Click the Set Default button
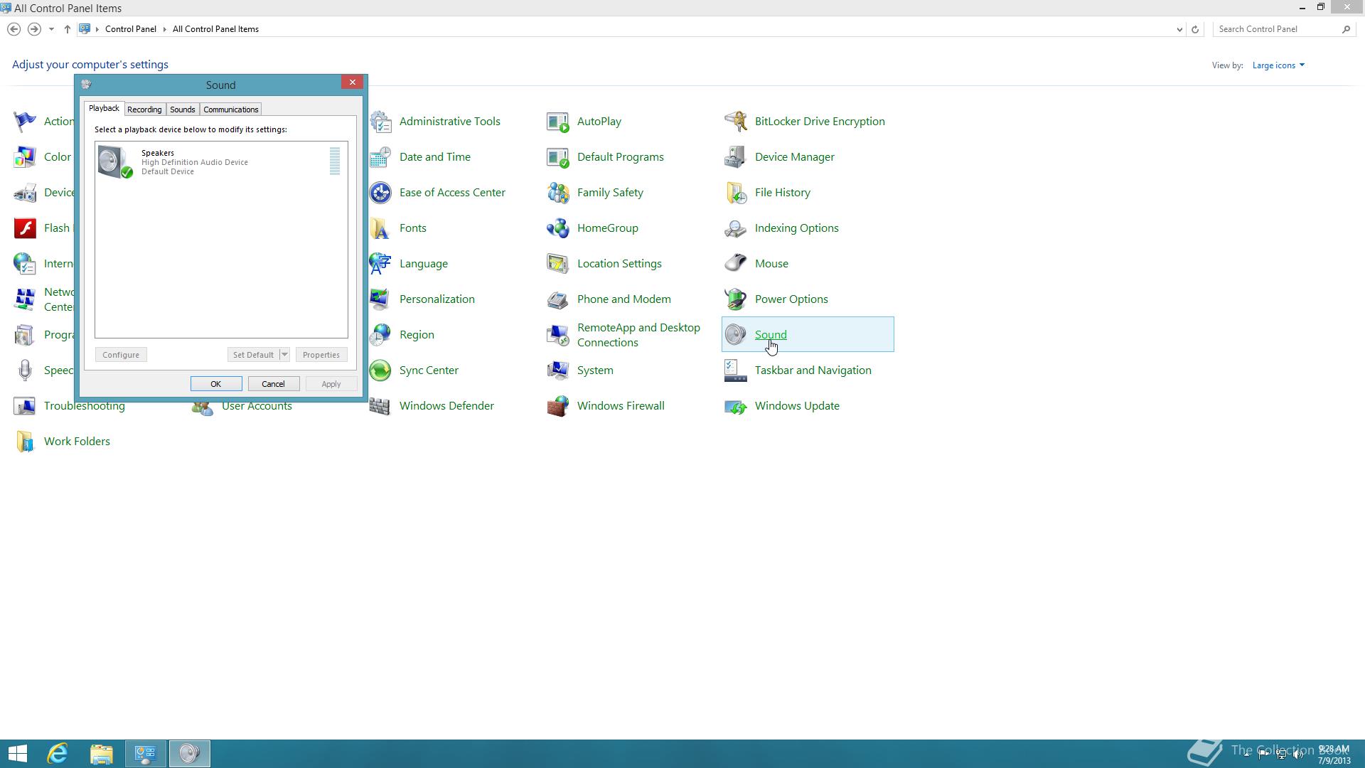 click(253, 355)
